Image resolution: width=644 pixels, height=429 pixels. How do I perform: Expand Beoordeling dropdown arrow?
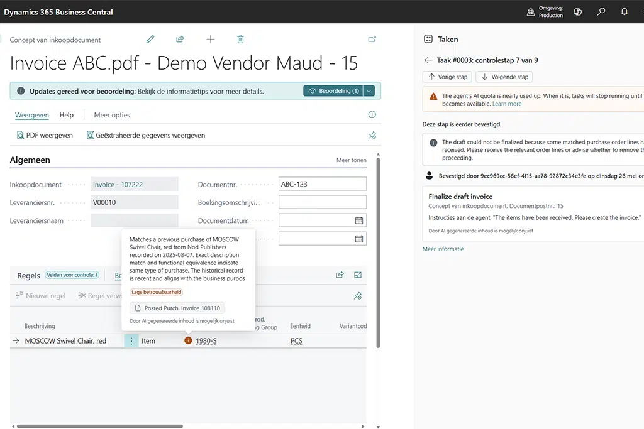[x=369, y=91]
